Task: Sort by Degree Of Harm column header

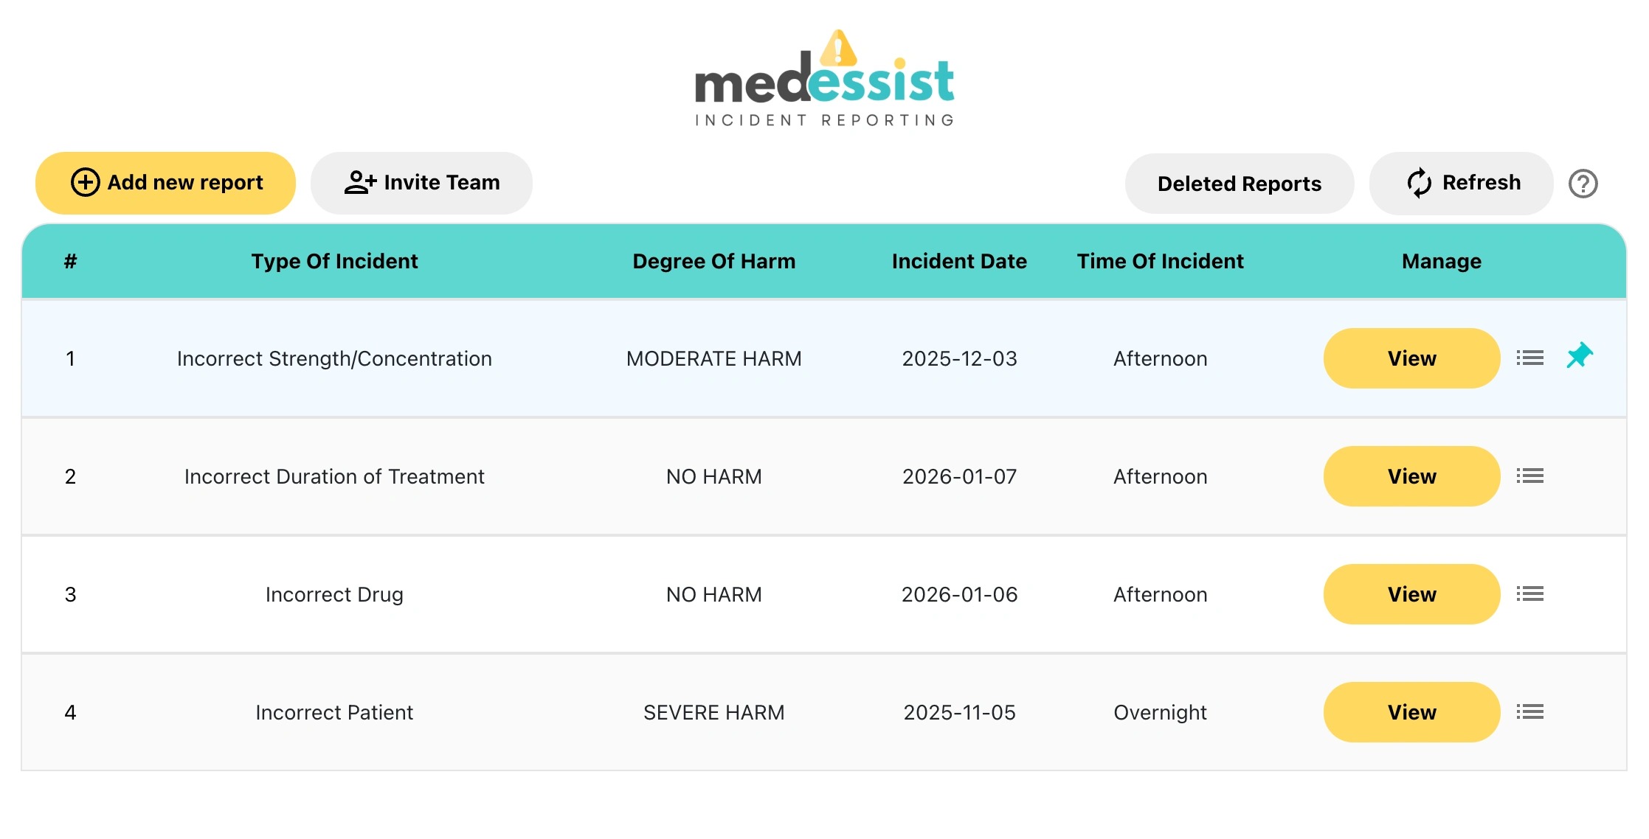Action: pos(713,261)
